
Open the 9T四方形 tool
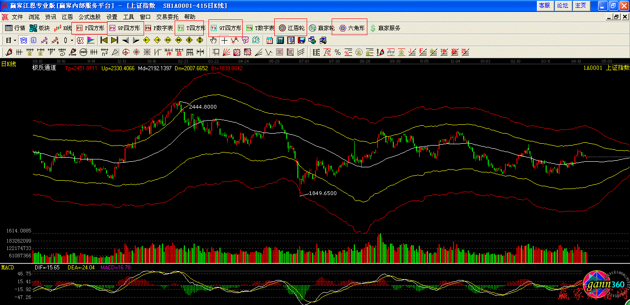[x=226, y=28]
